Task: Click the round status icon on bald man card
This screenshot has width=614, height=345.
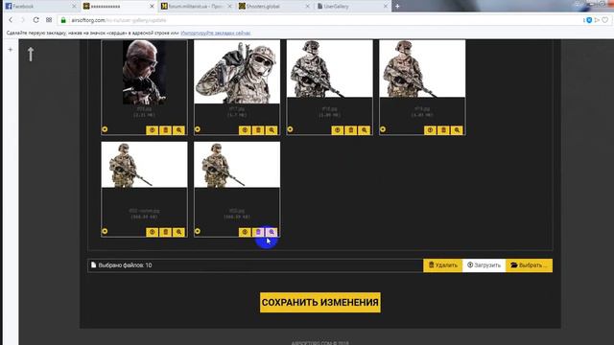Action: tap(105, 129)
